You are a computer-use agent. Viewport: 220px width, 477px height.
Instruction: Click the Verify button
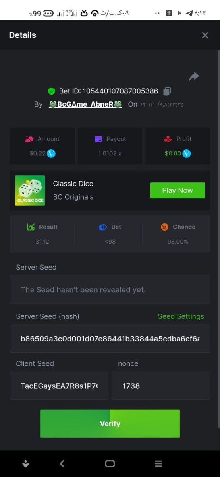(x=110, y=424)
